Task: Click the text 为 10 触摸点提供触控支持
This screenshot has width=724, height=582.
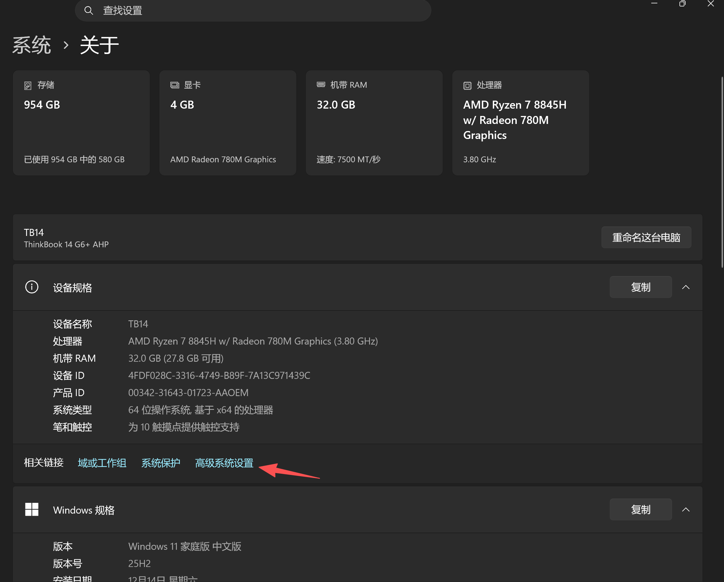Action: coord(184,427)
